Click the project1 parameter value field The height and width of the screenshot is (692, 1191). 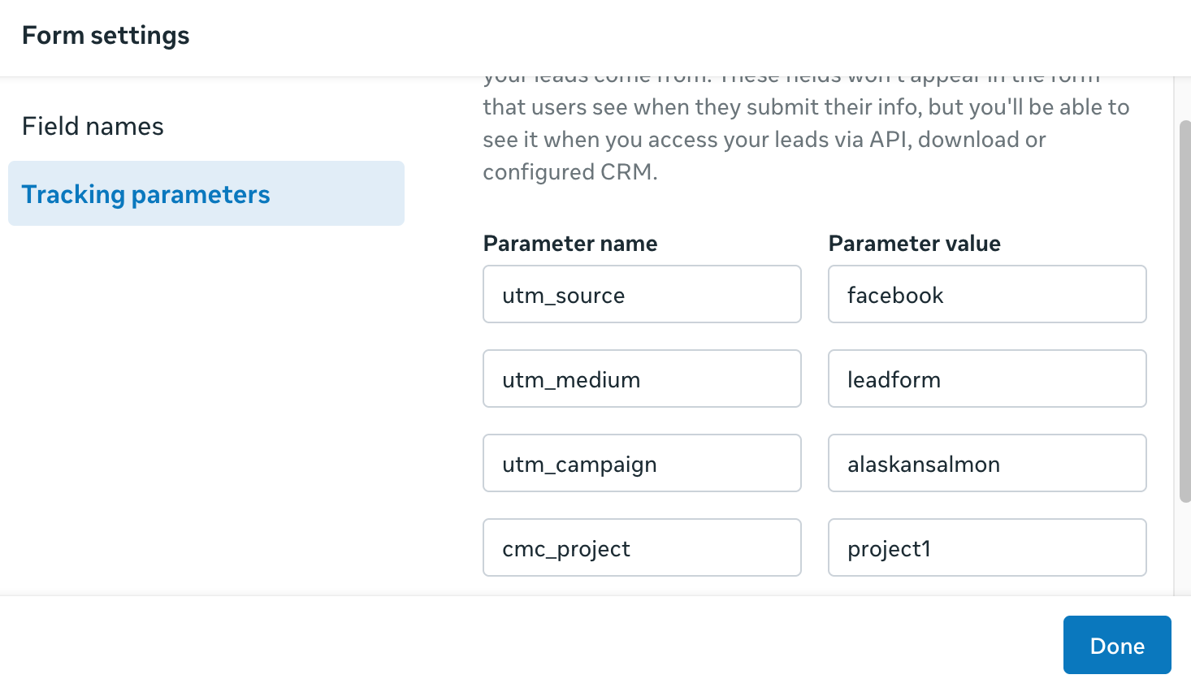point(986,548)
